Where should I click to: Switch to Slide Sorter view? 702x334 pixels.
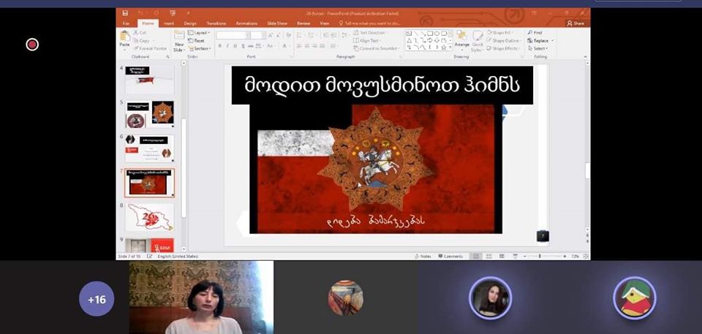[489, 256]
